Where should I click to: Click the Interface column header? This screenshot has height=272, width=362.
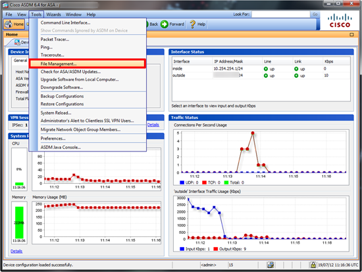tap(192, 61)
